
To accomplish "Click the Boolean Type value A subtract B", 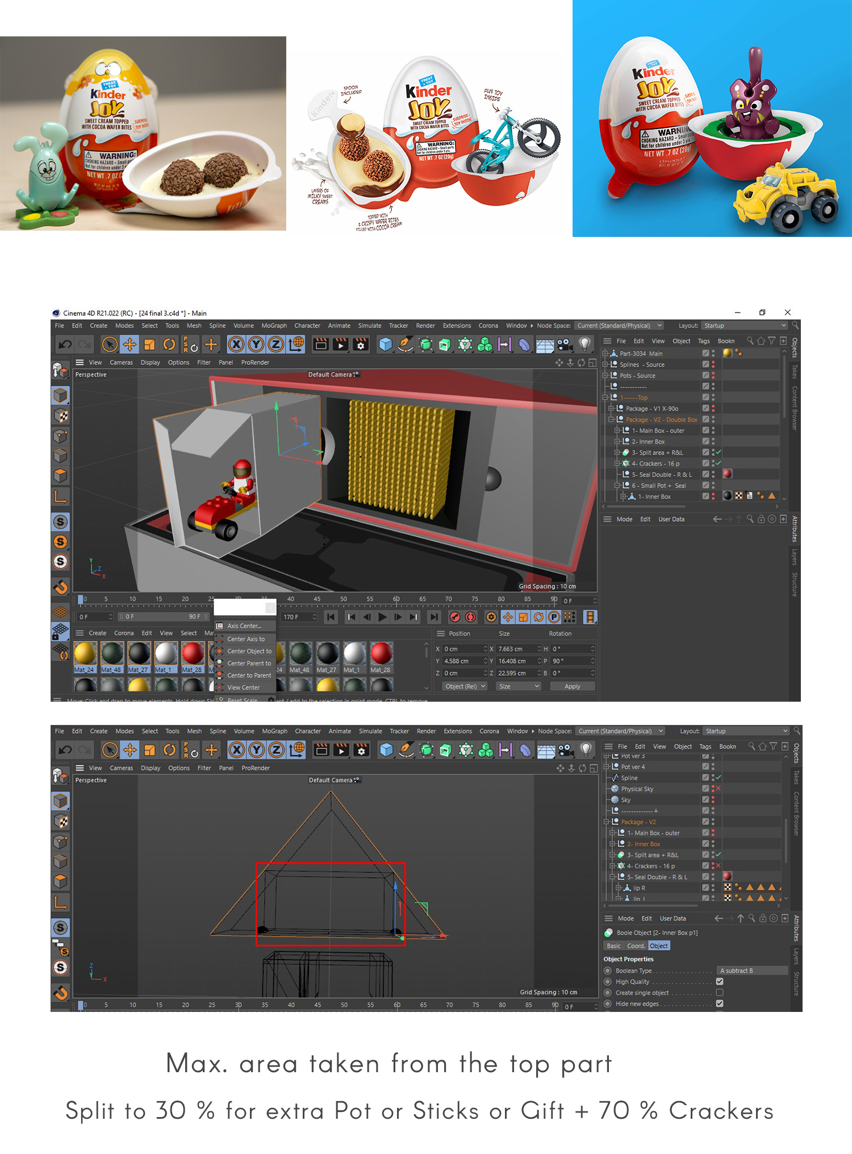I will (751, 970).
